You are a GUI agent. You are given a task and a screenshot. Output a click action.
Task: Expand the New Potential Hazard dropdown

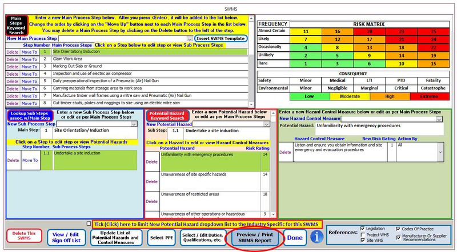point(266,124)
